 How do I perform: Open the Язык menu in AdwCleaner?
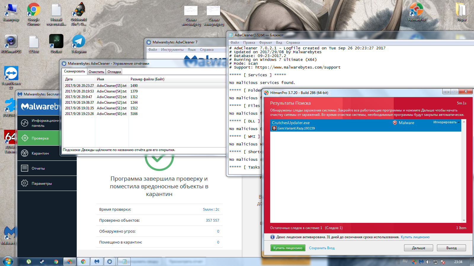click(192, 50)
